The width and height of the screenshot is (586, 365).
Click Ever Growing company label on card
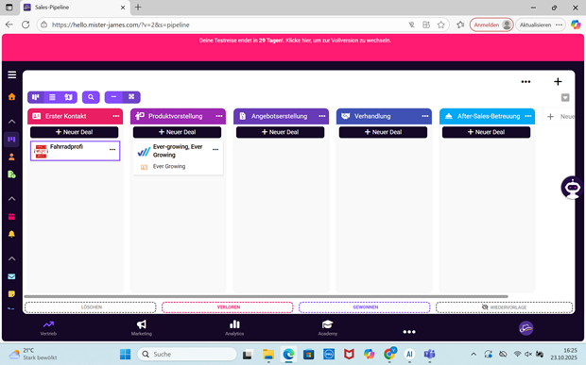(169, 166)
